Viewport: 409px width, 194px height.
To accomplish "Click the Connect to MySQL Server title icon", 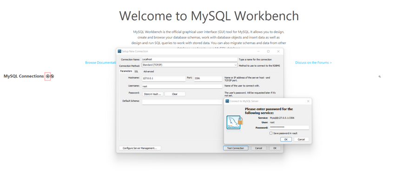I will tap(227, 101).
